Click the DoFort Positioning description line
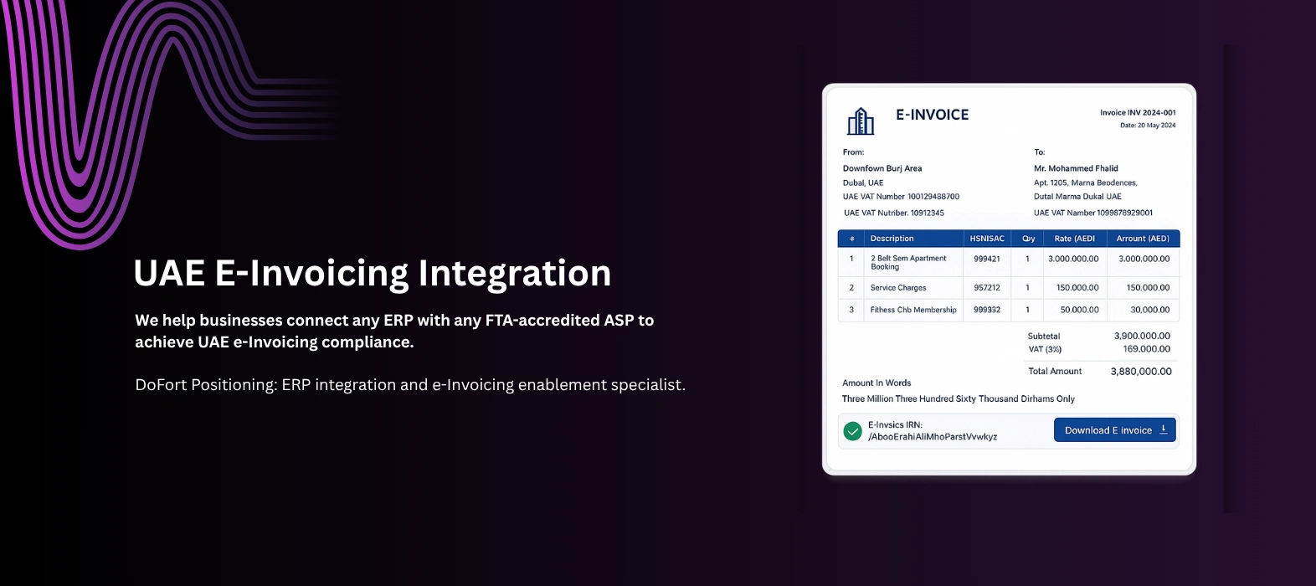The image size is (1316, 586). click(x=410, y=385)
